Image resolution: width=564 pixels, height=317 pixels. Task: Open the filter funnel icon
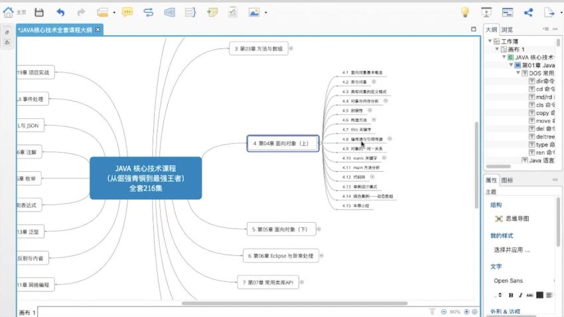tap(432, 311)
